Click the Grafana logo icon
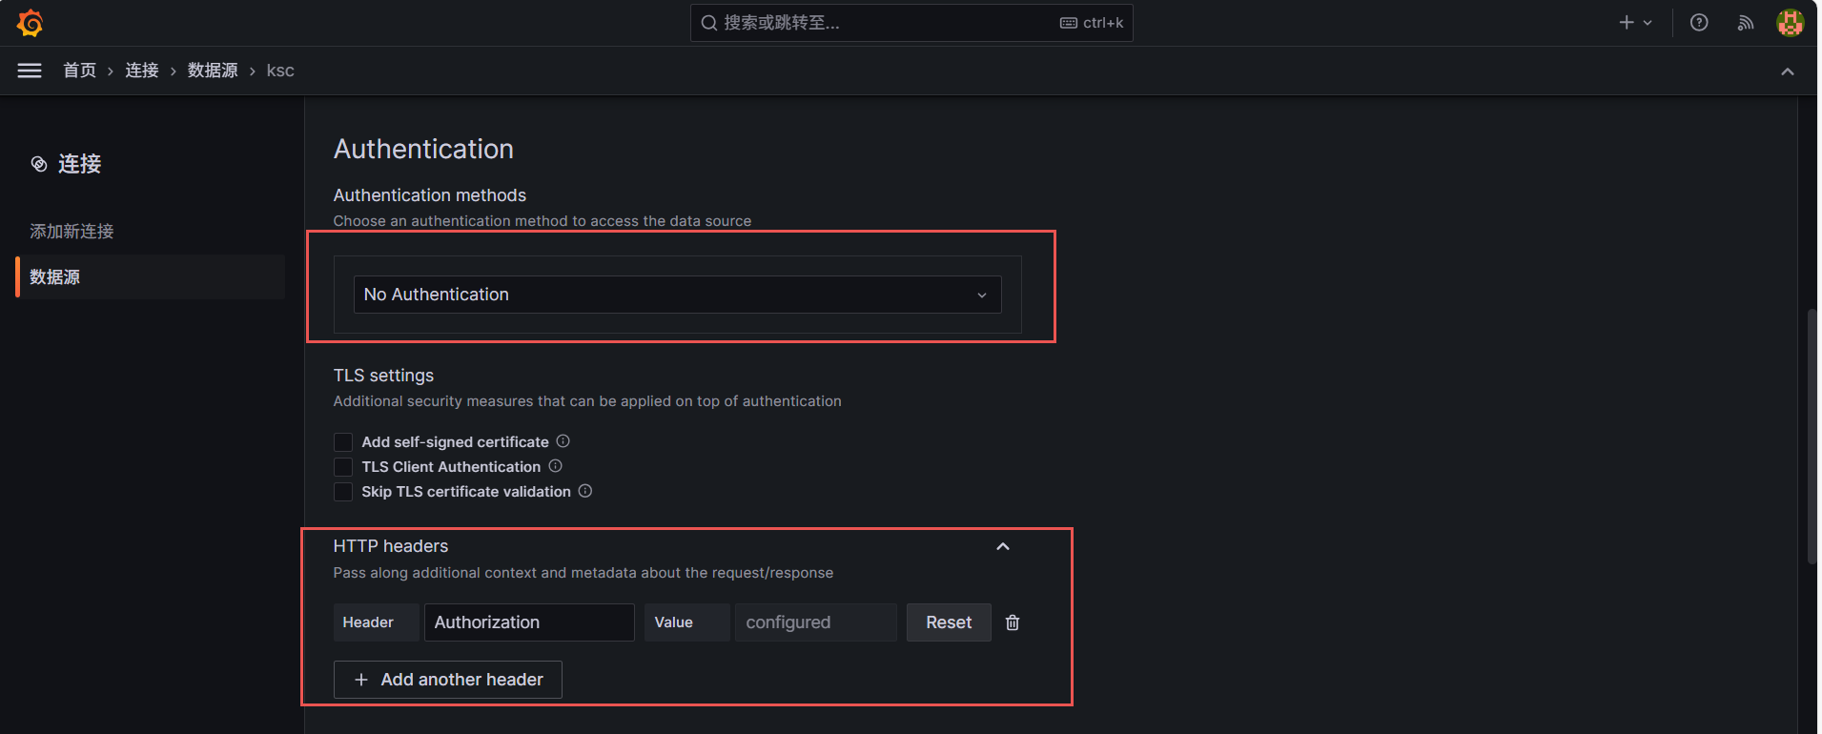This screenshot has width=1822, height=734. click(x=30, y=23)
